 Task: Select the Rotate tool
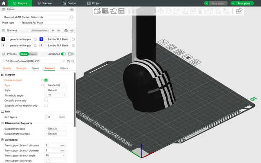click(168, 11)
